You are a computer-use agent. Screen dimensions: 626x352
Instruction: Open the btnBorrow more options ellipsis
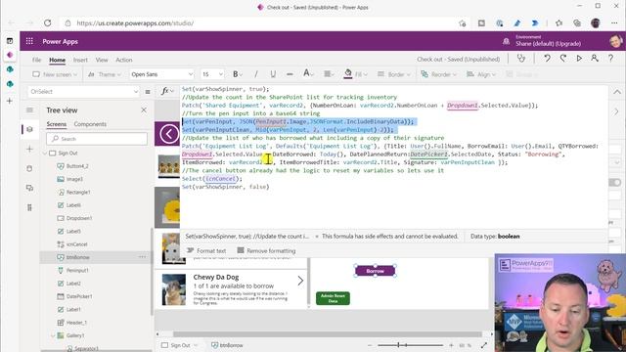tap(142, 257)
